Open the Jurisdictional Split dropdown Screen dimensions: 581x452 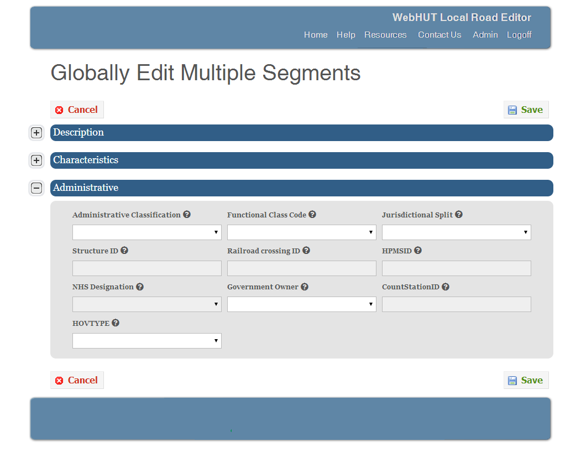coord(457,232)
